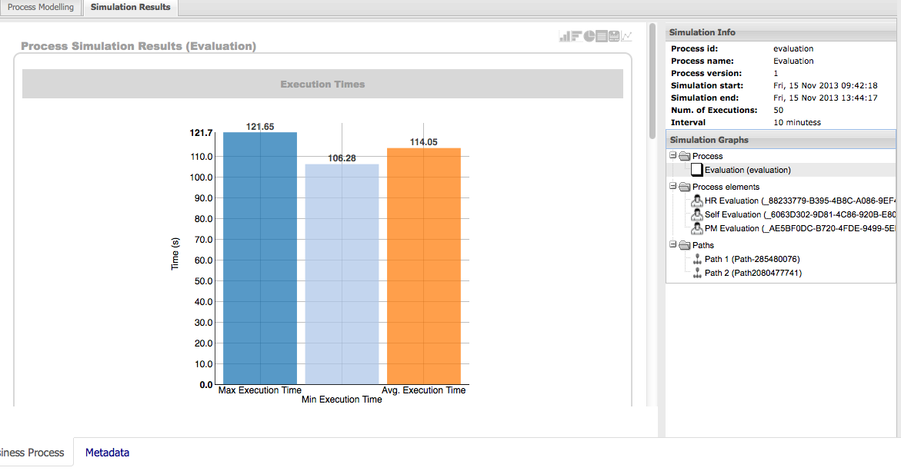Click the timeline chart view icon
This screenshot has height=471, width=901.
click(x=614, y=36)
